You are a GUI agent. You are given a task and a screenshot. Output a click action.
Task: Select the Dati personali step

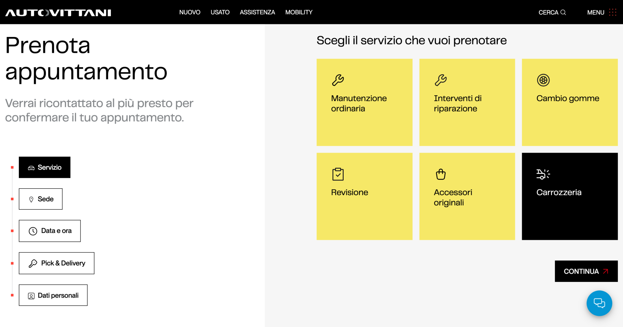tap(53, 295)
